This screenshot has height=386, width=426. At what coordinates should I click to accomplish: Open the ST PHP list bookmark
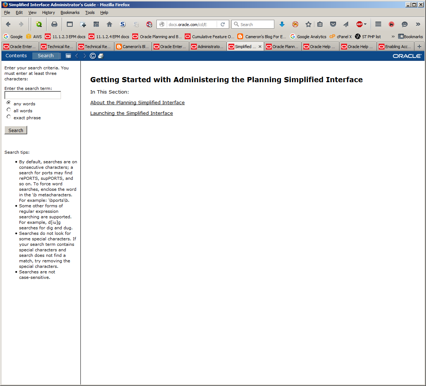368,37
